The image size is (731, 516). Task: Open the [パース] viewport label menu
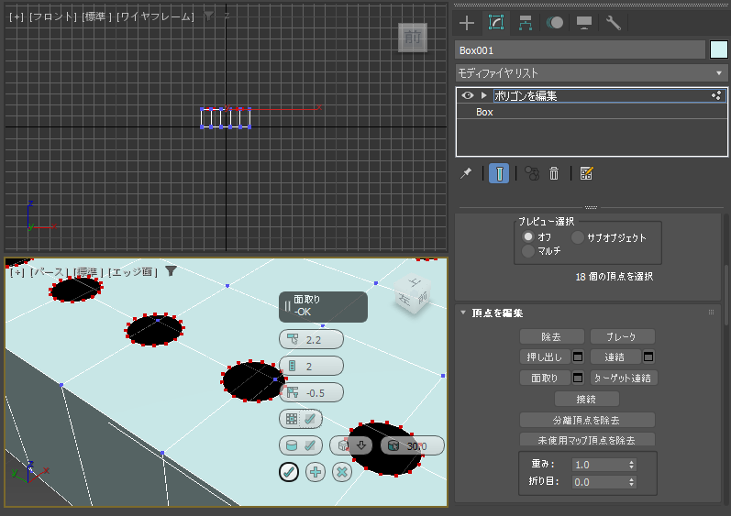coord(50,271)
